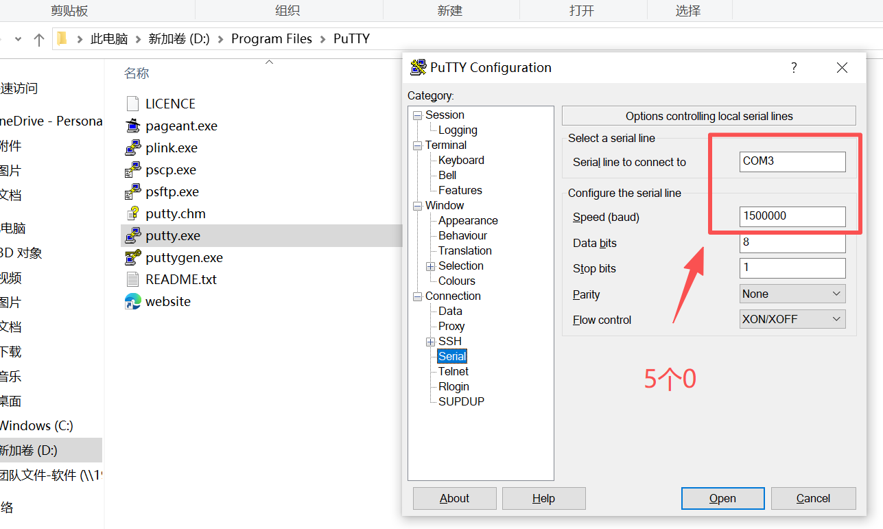Click the PuTTY breadcrumb in address bar
The height and width of the screenshot is (529, 883).
click(x=351, y=39)
